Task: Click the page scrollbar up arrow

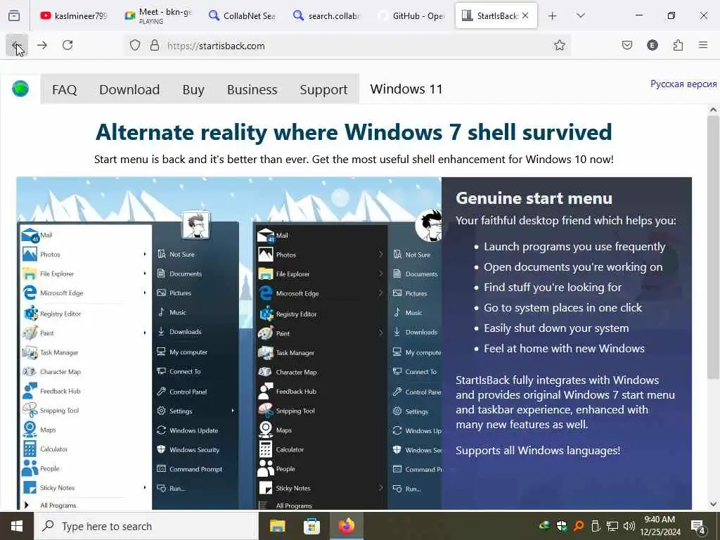Action: (x=713, y=110)
